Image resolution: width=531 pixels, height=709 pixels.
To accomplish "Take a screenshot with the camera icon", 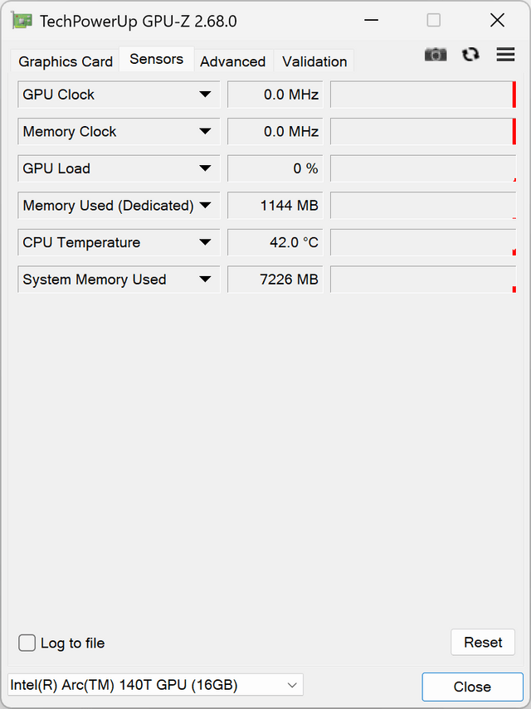I will click(x=436, y=55).
